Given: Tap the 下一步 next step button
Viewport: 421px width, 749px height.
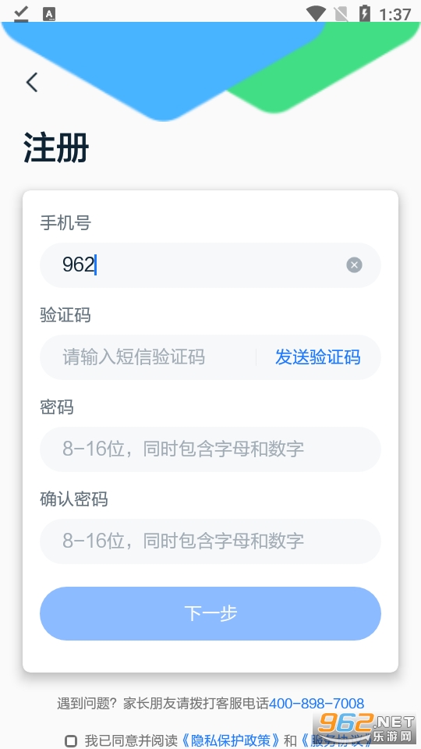Looking at the screenshot, I should (210, 613).
